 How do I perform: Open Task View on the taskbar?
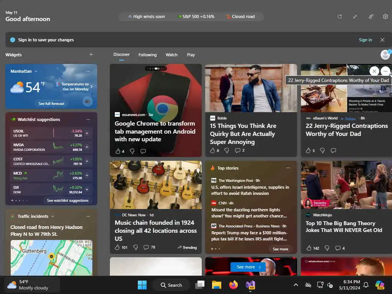click(x=200, y=285)
